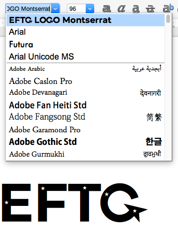Image resolution: width=178 pixels, height=227 pixels.
Task: Choose Adobe Garamond Pro font
Action: click(x=85, y=129)
